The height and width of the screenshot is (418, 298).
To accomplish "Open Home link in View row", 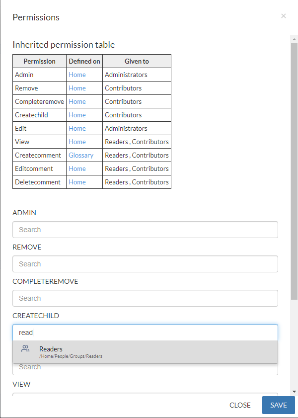I will pos(77,142).
